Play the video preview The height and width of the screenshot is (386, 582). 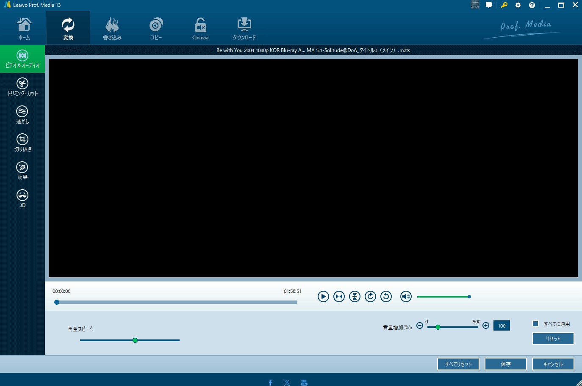point(323,297)
